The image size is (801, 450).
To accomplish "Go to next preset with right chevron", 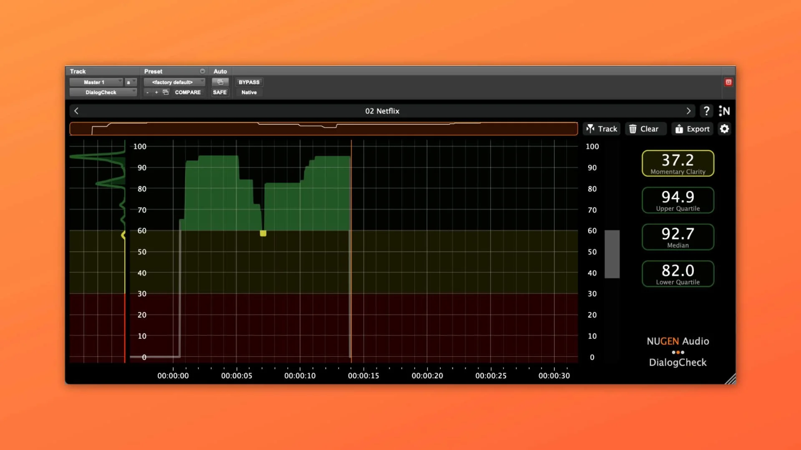I will [x=688, y=111].
